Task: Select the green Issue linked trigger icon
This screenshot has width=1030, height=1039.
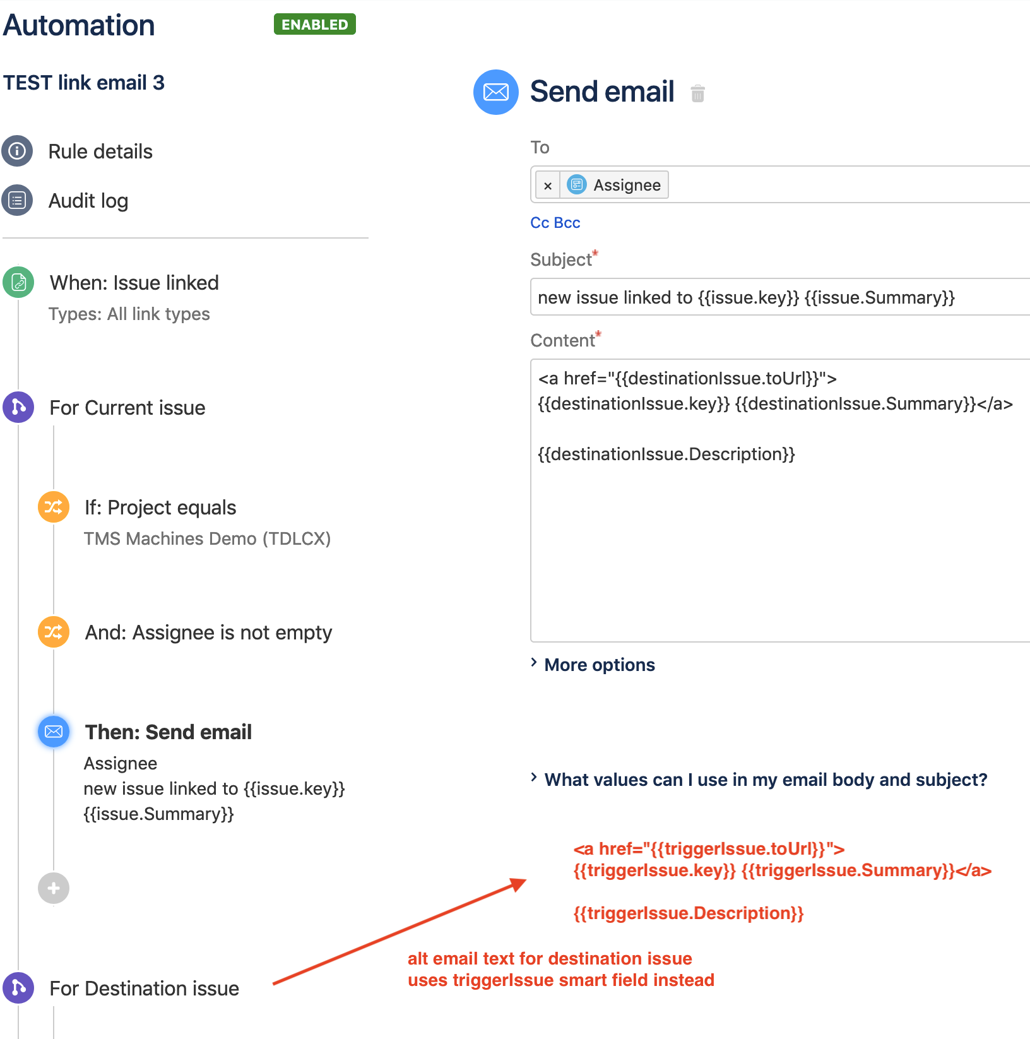Action: (18, 282)
